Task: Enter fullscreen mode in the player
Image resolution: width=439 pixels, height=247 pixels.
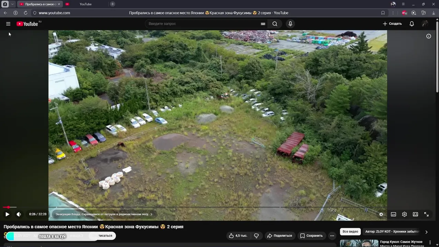Action: click(x=426, y=214)
